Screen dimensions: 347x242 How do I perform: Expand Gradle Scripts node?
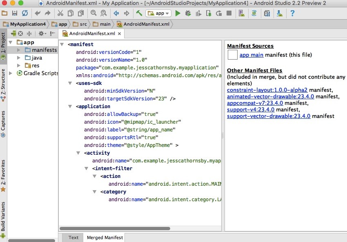(x=10, y=73)
